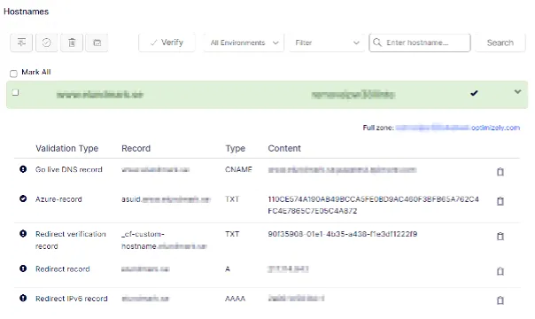This screenshot has width=535, height=319.
Task: Select the _cf-custom-hostname record text
Action: click(164, 240)
